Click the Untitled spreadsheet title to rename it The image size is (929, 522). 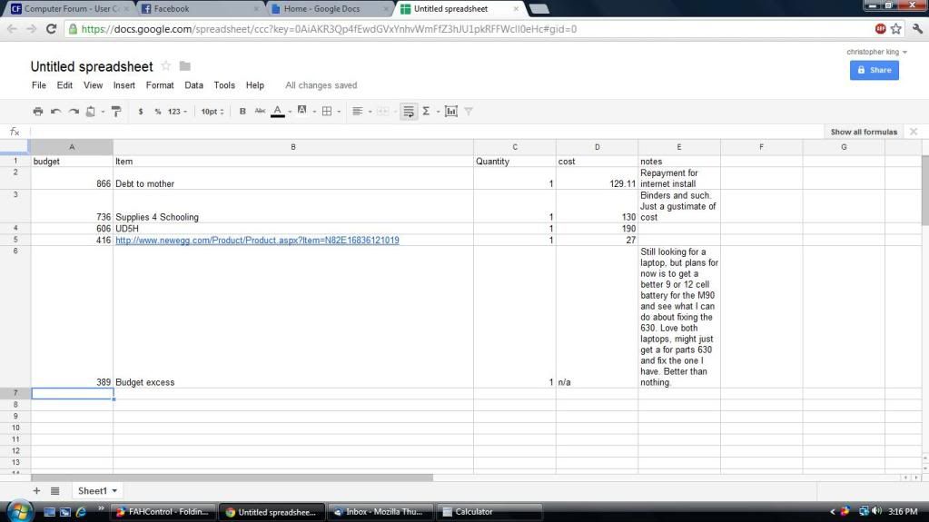click(92, 66)
